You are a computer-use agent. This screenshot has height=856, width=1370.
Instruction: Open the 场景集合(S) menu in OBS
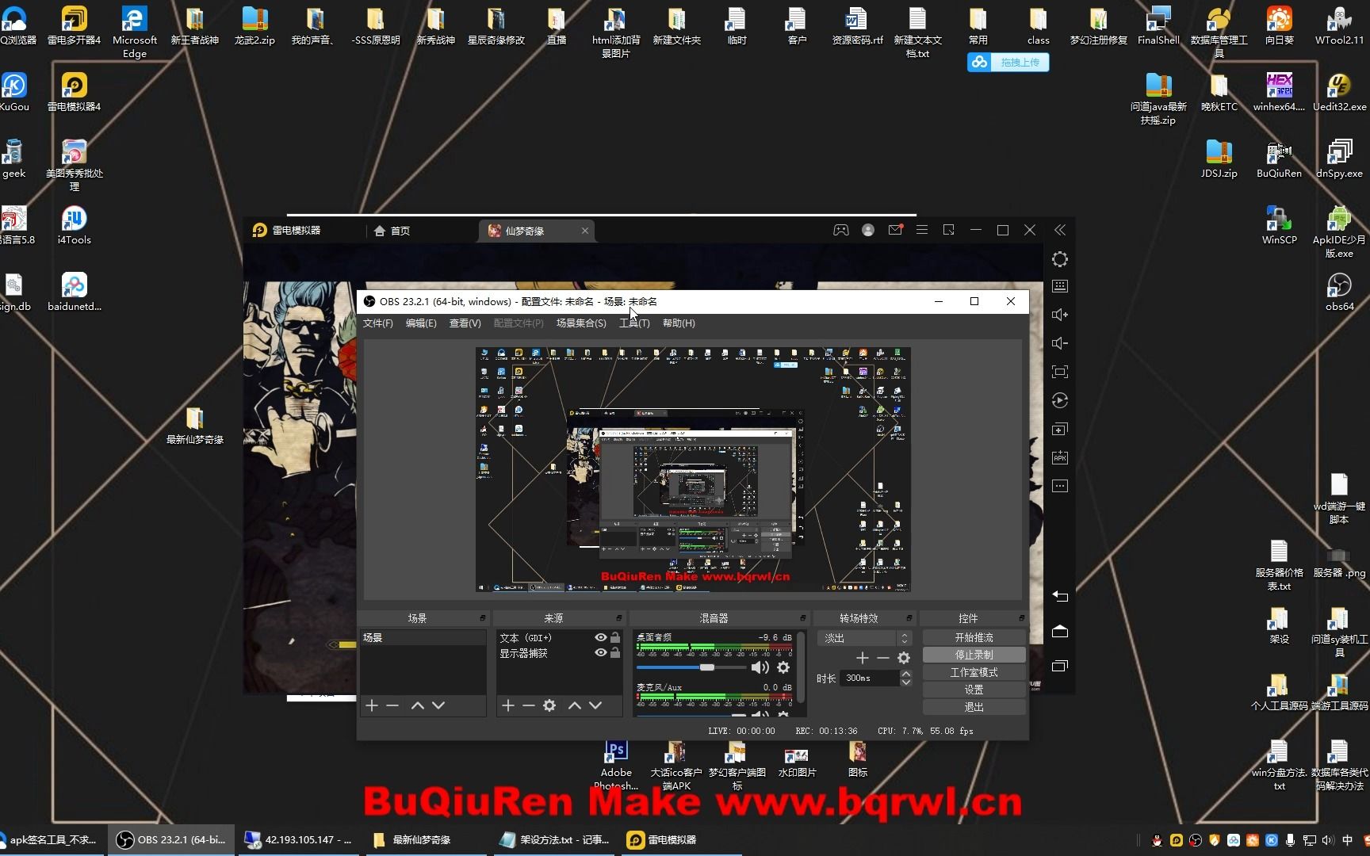click(x=581, y=323)
